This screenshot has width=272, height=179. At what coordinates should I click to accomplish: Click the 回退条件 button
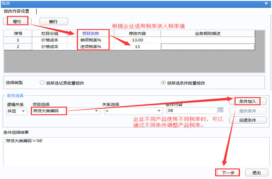tap(248, 120)
